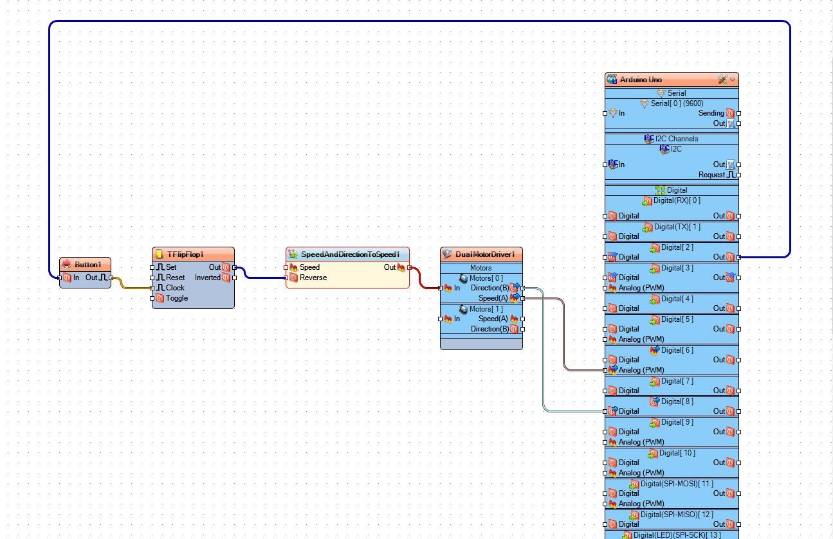Click the I2C Request pin

(739, 175)
